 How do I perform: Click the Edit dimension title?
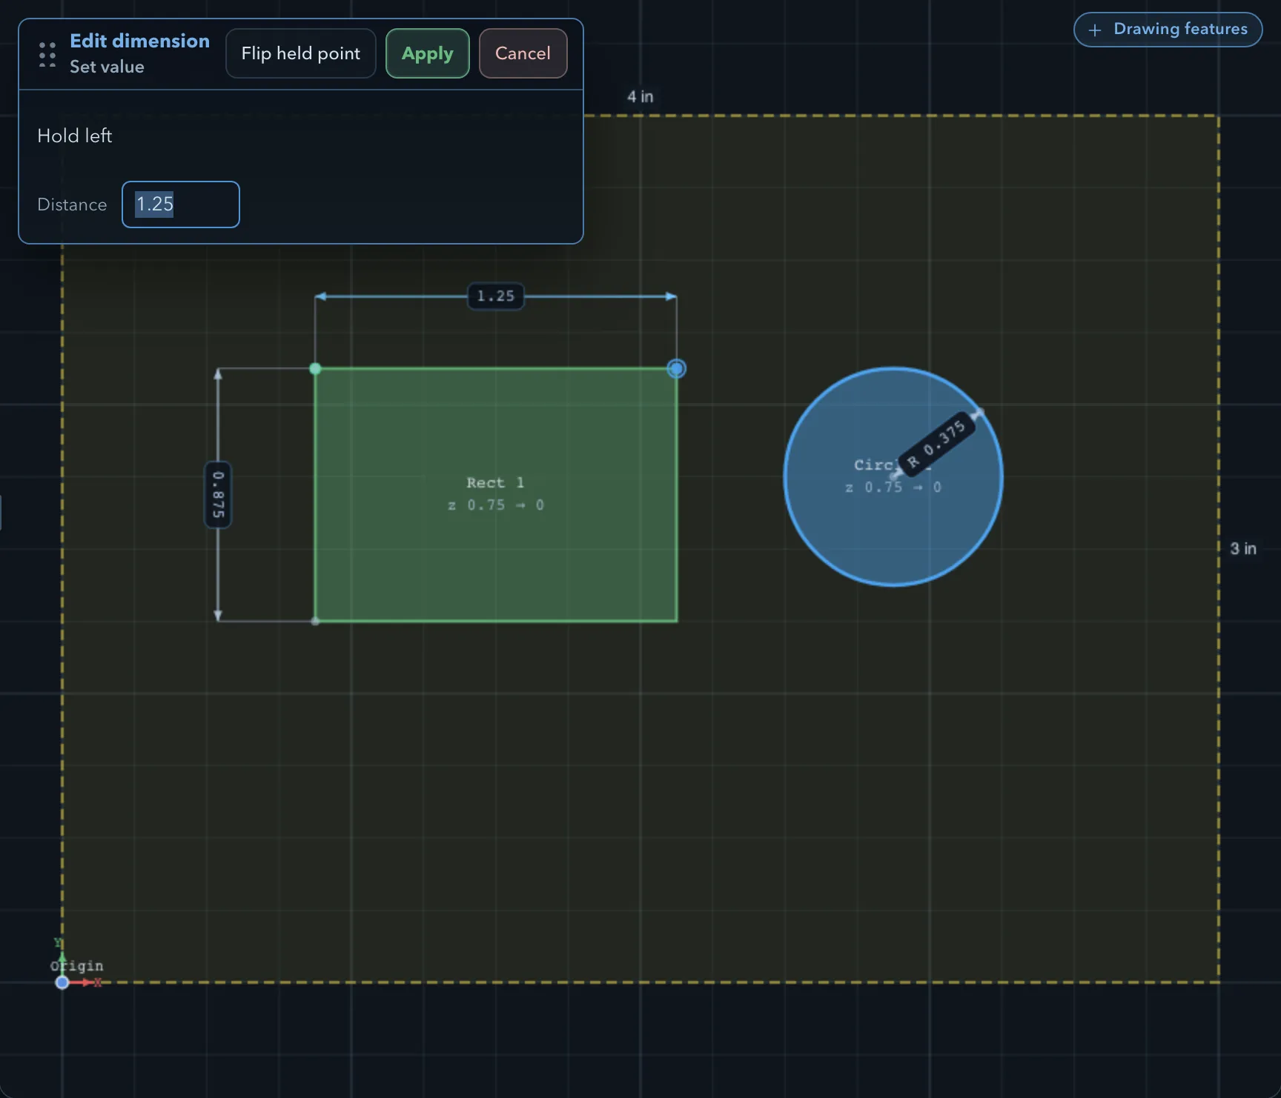click(x=139, y=41)
